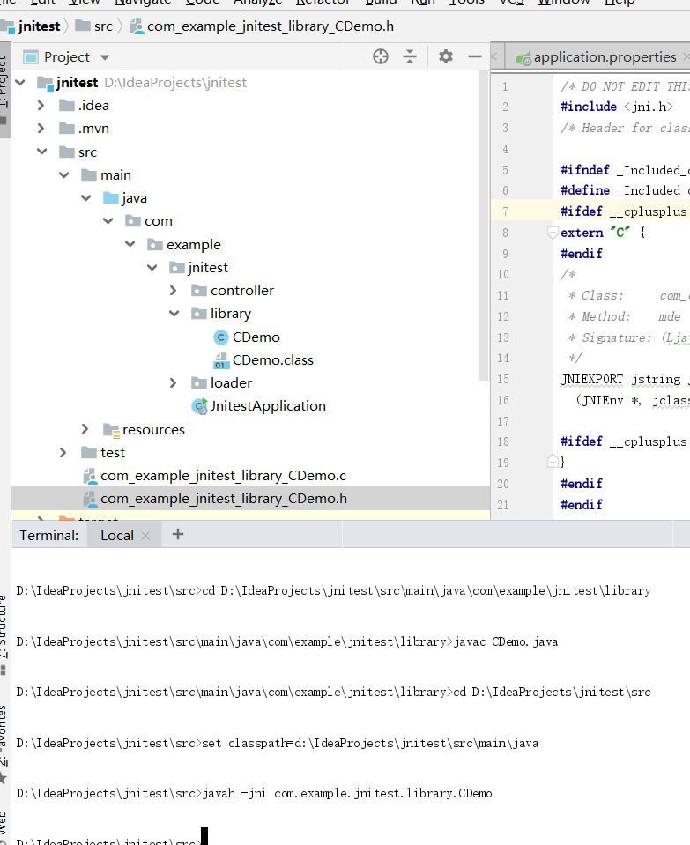Screen dimensions: 690x845
Task: Collapse the jnitest package node
Action: click(x=152, y=267)
